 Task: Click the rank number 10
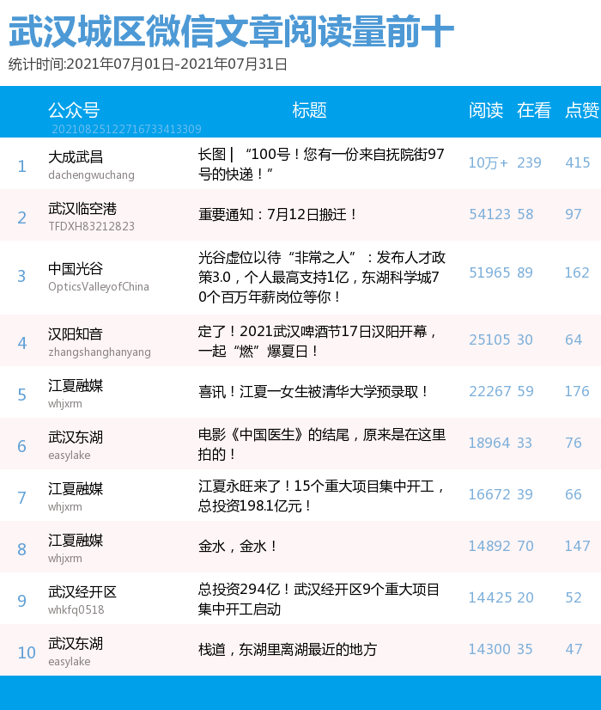tap(27, 652)
